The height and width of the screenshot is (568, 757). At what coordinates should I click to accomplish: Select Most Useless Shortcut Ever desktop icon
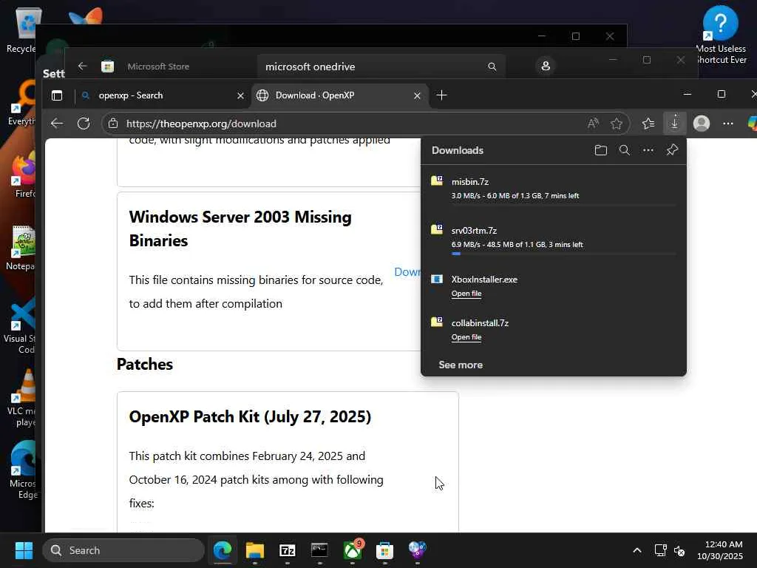(x=721, y=34)
